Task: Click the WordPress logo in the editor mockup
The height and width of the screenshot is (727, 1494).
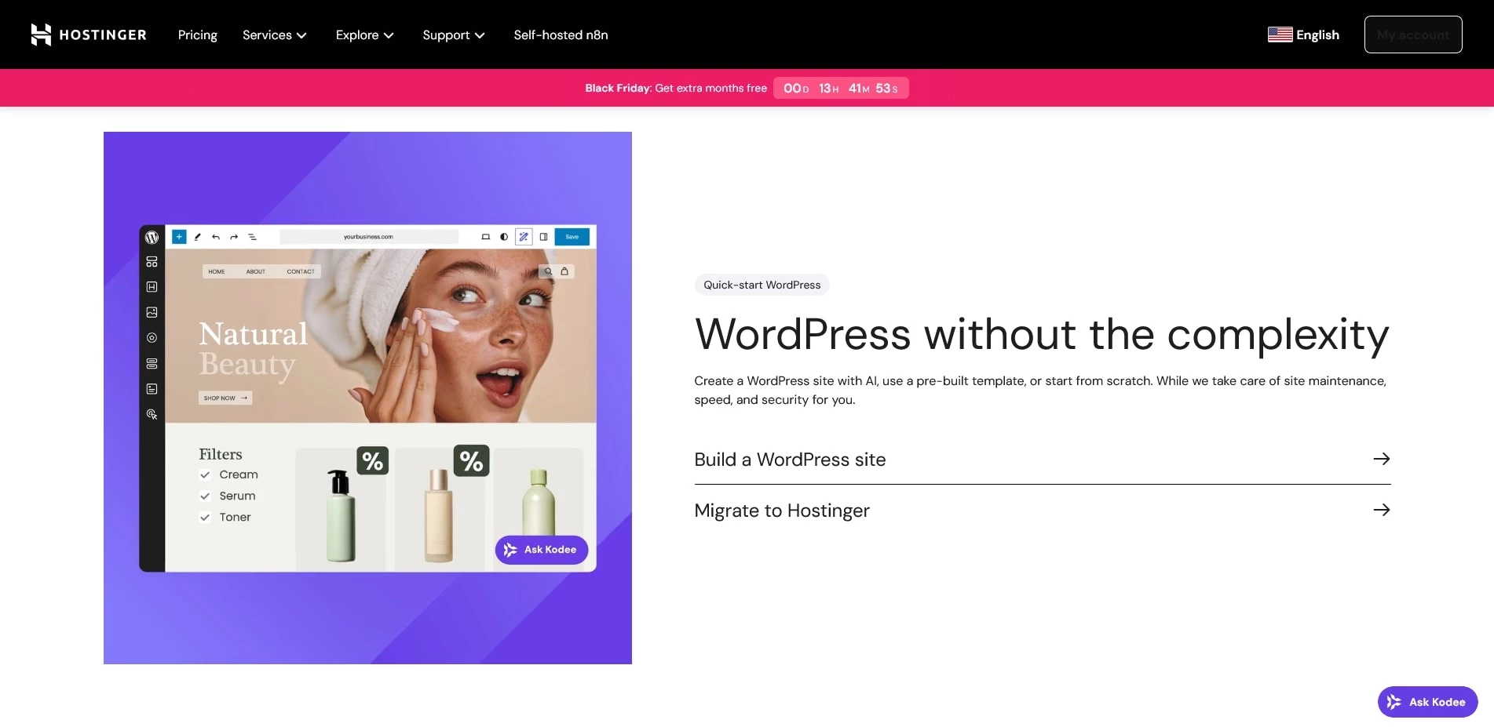Action: pos(152,237)
